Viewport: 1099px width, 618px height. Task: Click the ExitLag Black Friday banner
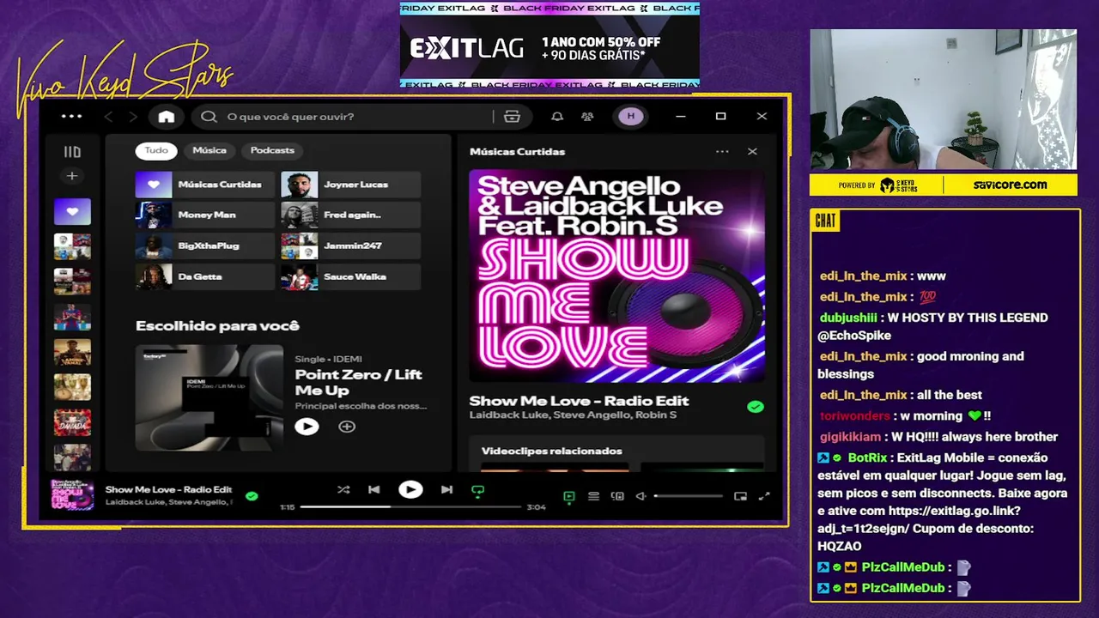(x=549, y=45)
